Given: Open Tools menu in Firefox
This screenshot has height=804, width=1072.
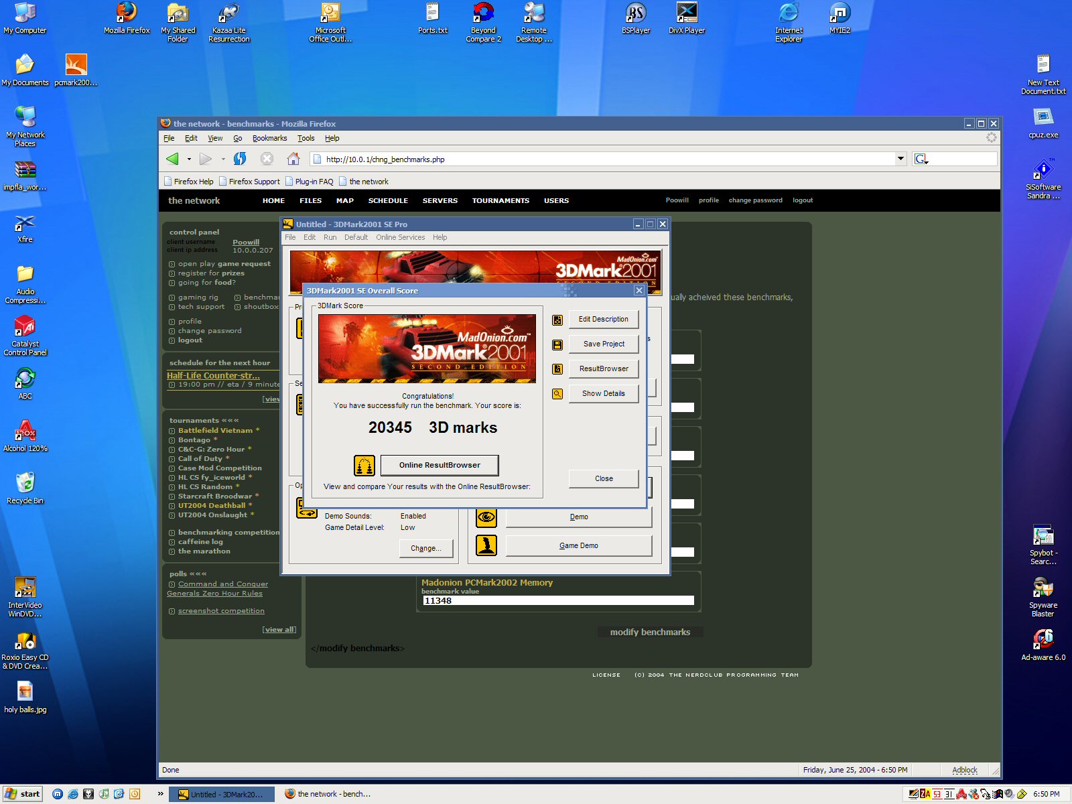Looking at the screenshot, I should [306, 138].
